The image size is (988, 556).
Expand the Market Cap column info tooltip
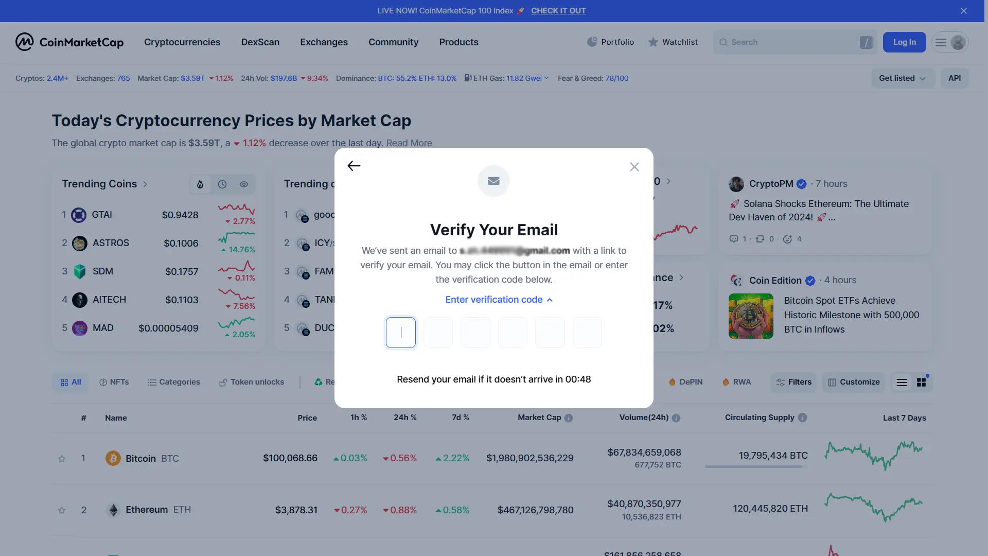(x=569, y=417)
